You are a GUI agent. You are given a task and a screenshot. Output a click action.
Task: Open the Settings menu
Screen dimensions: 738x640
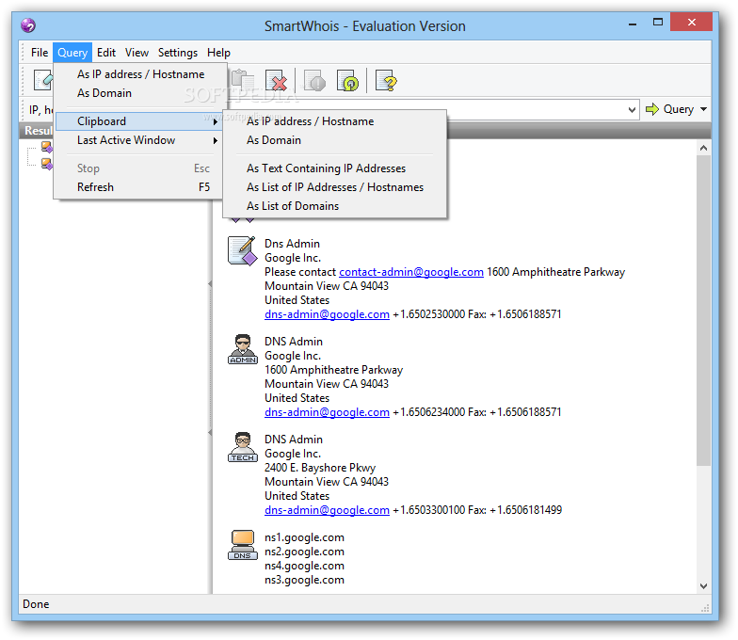click(x=178, y=53)
